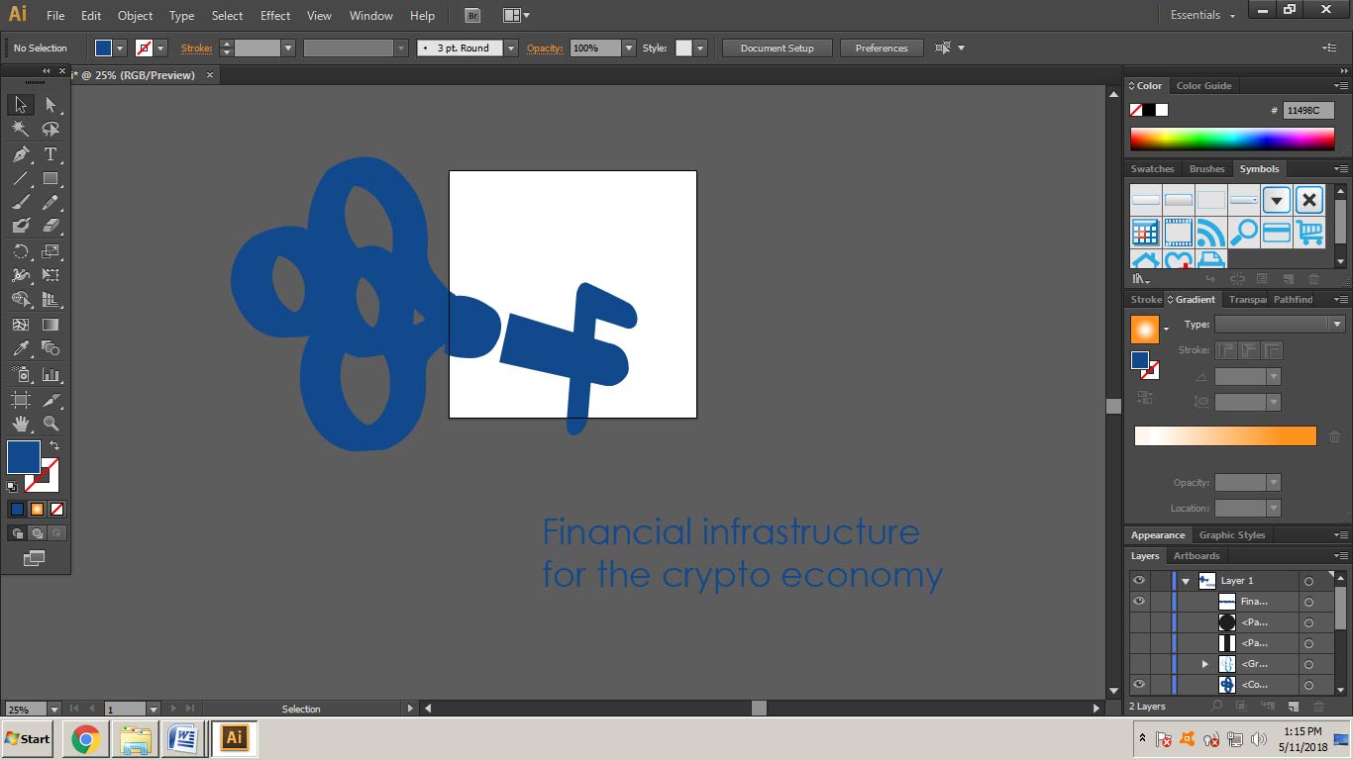Select the Blend tool
Image resolution: width=1353 pixels, height=760 pixels.
[51, 348]
